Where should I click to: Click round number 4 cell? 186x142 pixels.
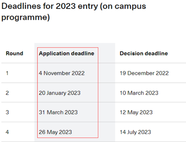pos(7,132)
